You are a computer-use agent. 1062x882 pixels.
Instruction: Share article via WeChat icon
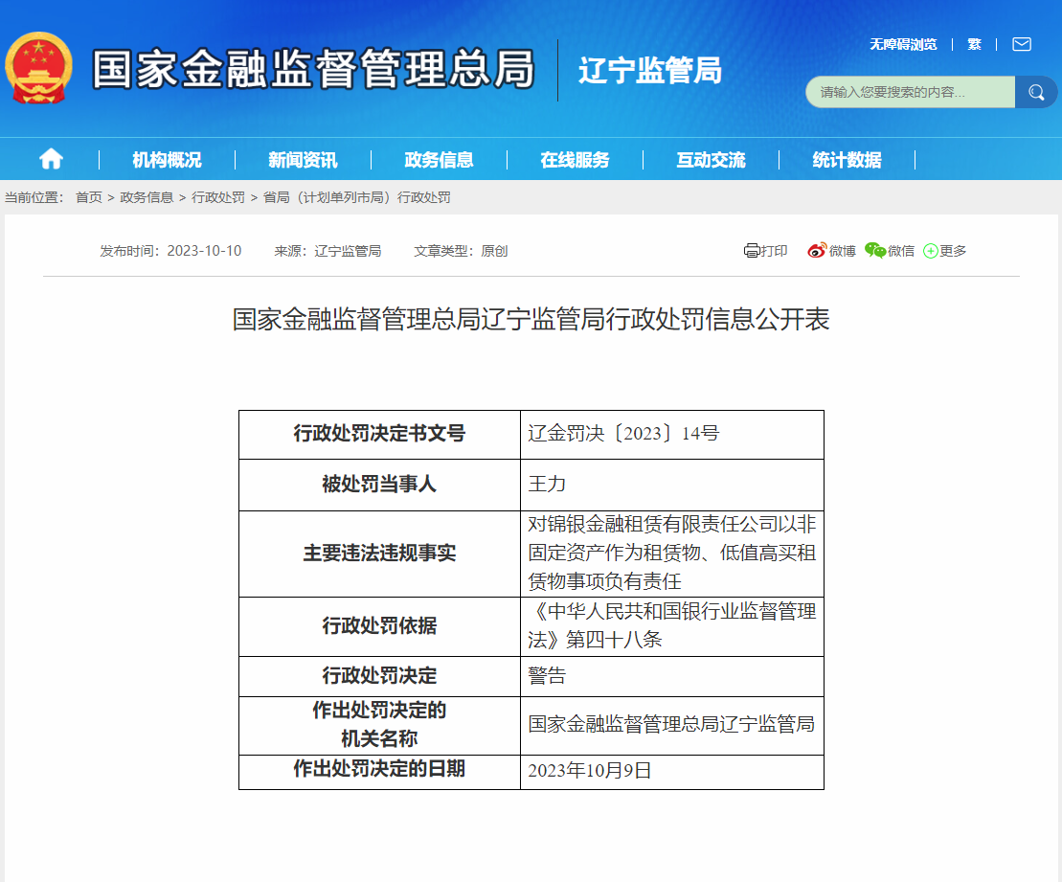click(875, 251)
